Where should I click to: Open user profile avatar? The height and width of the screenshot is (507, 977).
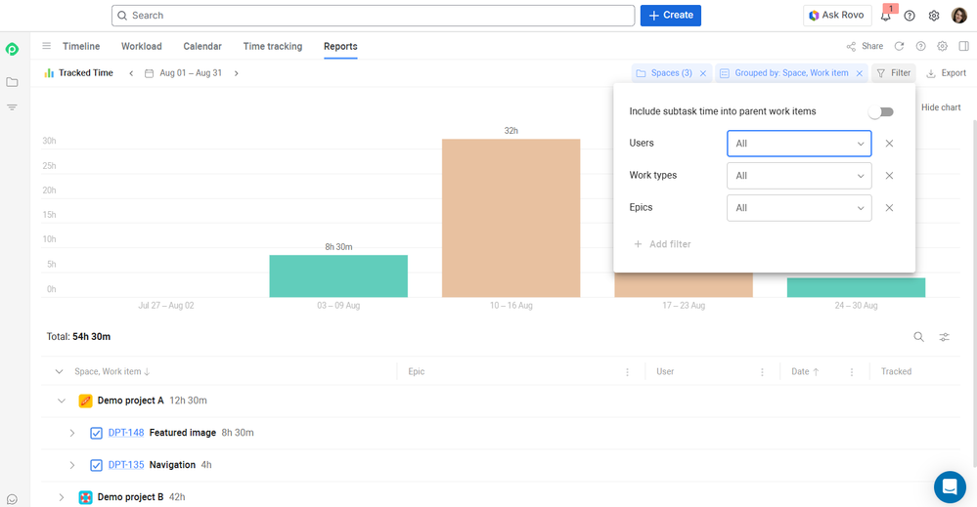coord(959,16)
